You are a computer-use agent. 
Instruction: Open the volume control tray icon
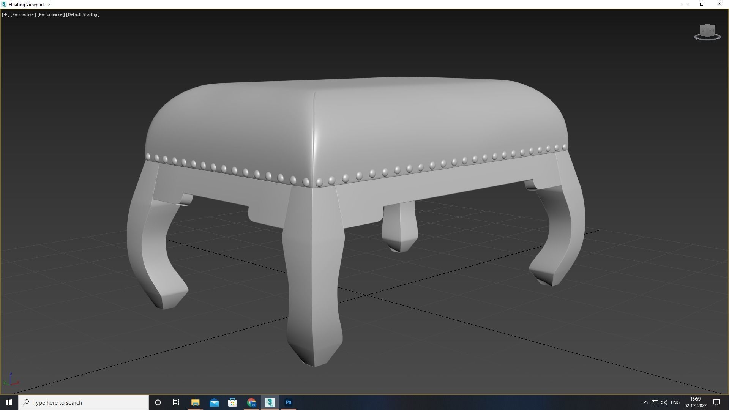(664, 402)
